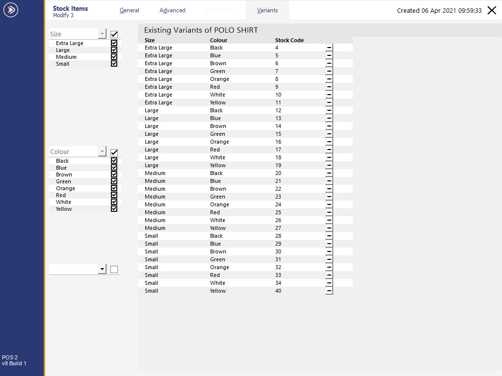Viewport: 502px width, 376px height.
Task: Remove the Large Green variant with minus icon
Action: 329,134
